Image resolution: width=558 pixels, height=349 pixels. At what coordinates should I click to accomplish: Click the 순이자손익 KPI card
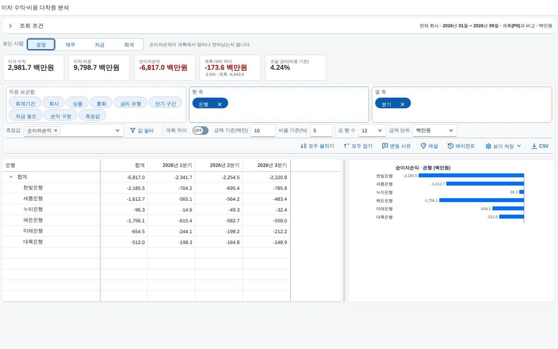(165, 67)
